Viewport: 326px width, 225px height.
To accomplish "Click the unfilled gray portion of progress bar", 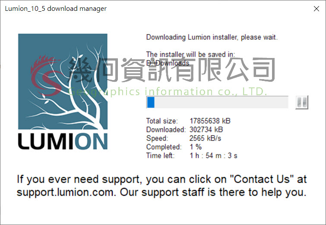I will pyautogui.click(x=221, y=102).
